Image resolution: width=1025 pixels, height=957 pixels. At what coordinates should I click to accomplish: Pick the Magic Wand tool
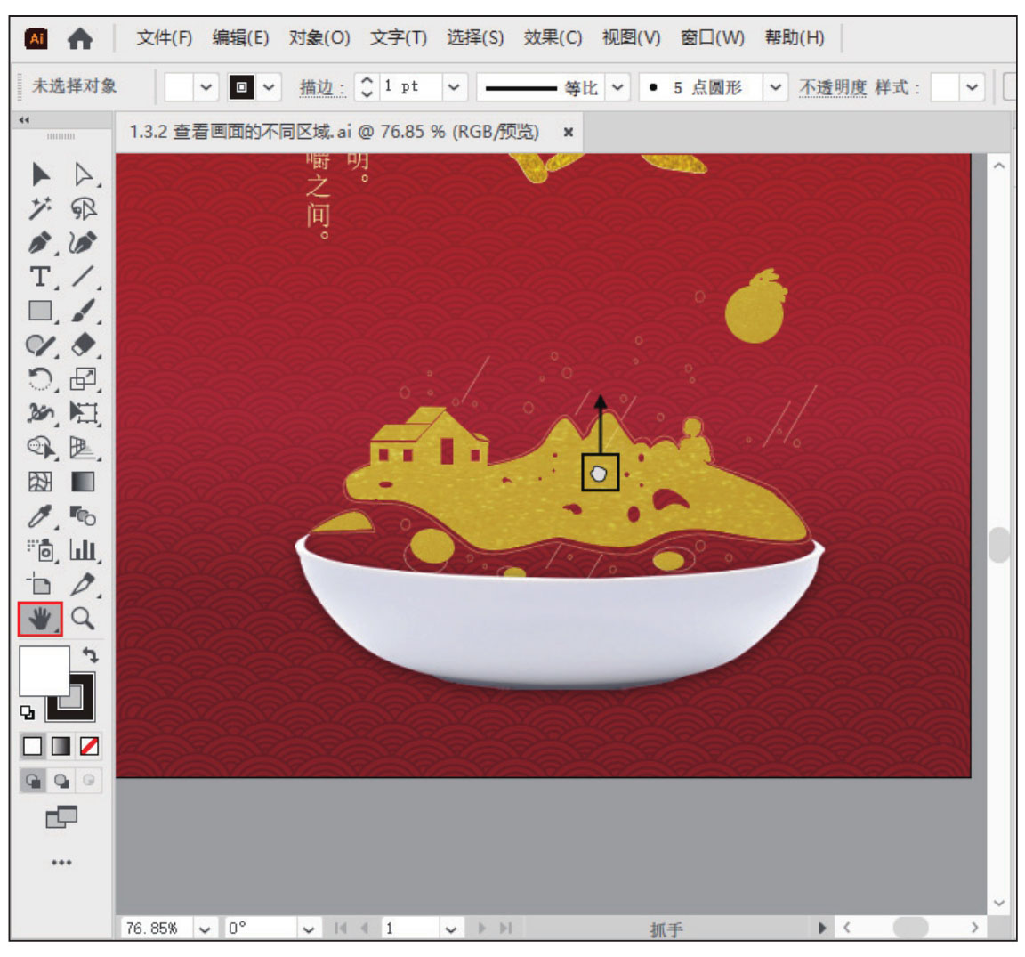click(x=40, y=208)
